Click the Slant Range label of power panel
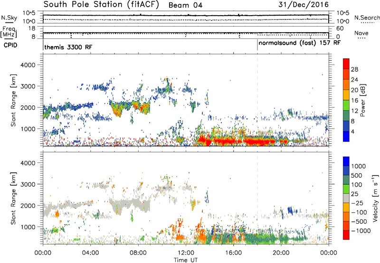This screenshot has width=380, height=263. pos(13,100)
